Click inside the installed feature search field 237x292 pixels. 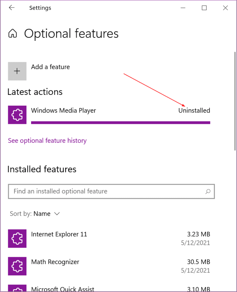point(102,191)
